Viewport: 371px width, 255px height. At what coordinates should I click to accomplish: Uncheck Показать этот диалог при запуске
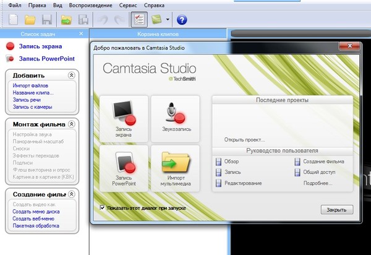[102, 208]
